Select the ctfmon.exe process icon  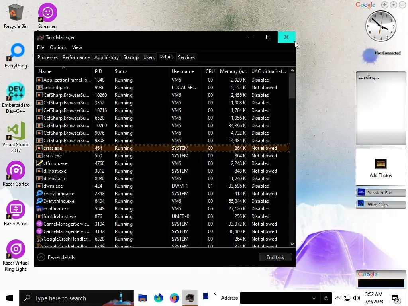pyautogui.click(x=39, y=163)
